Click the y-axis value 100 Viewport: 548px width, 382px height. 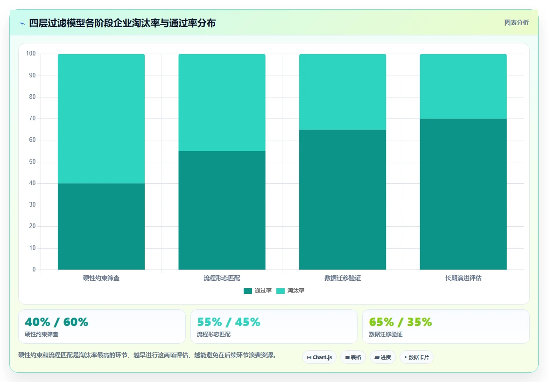tap(31, 54)
